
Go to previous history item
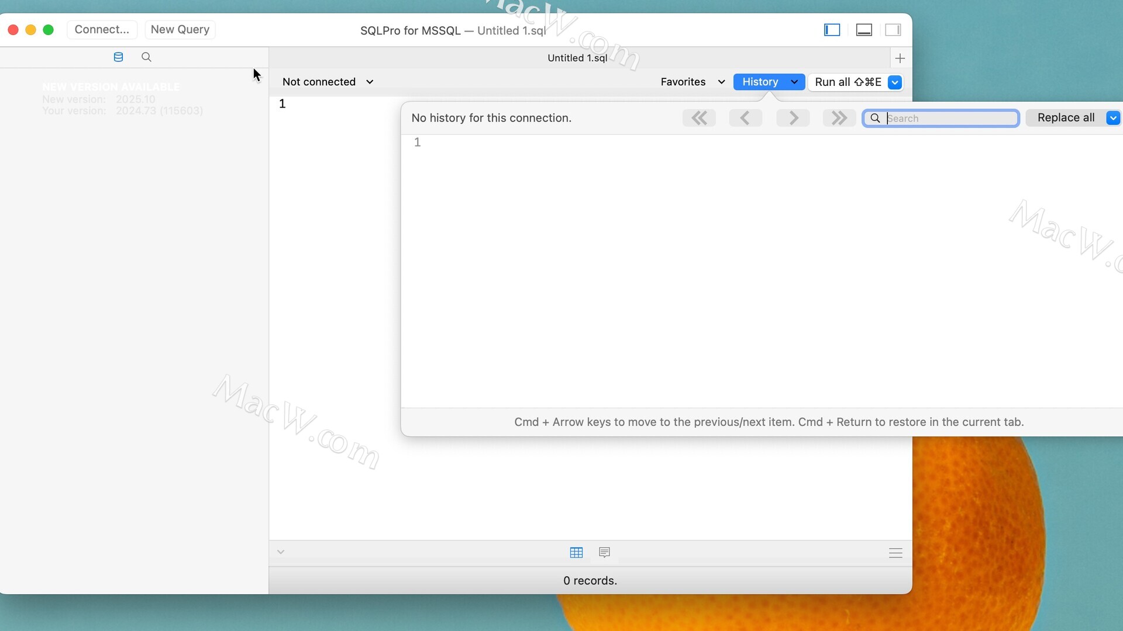745,118
